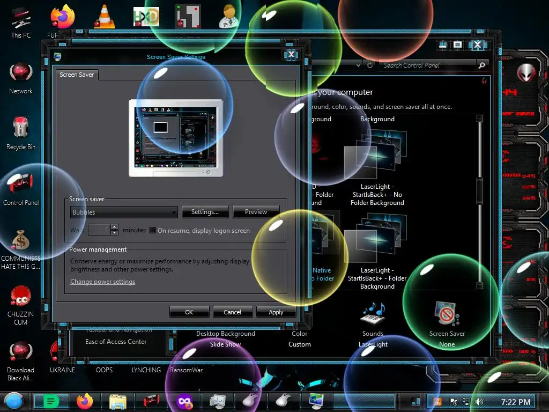Toggle On resume, display logon screen checkbox
549x412 pixels.
click(x=153, y=230)
